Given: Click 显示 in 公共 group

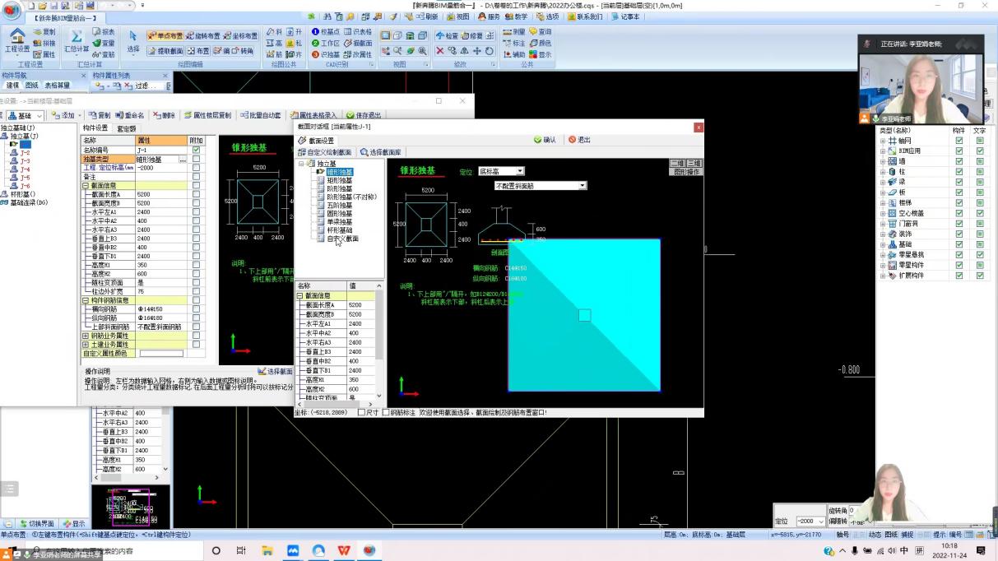Looking at the screenshot, I should pos(541,54).
